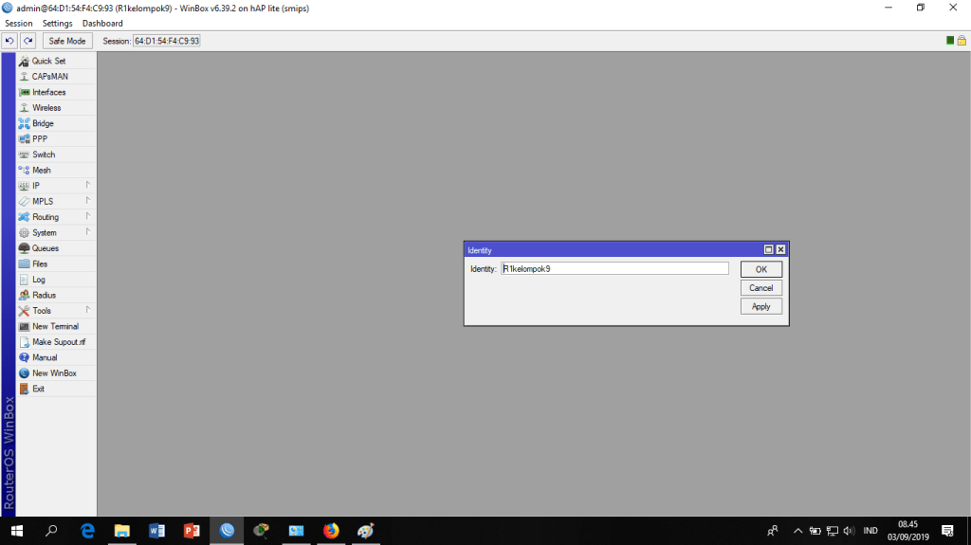971x545 pixels.
Task: Open the Queues panel
Action: pyautogui.click(x=46, y=248)
